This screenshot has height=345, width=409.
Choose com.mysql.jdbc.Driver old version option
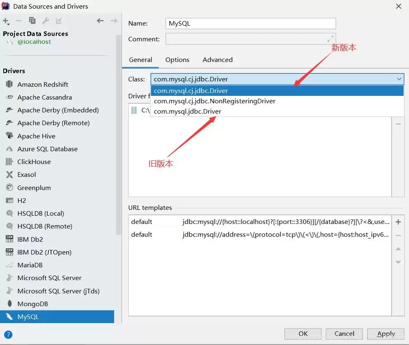(277, 112)
